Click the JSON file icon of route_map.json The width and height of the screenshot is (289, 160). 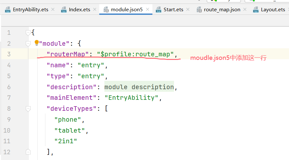pos(199,10)
